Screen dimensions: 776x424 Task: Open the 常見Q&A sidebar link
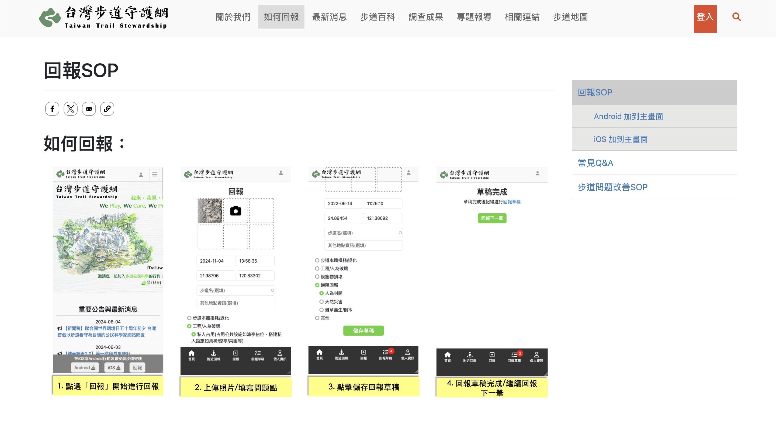tap(595, 163)
